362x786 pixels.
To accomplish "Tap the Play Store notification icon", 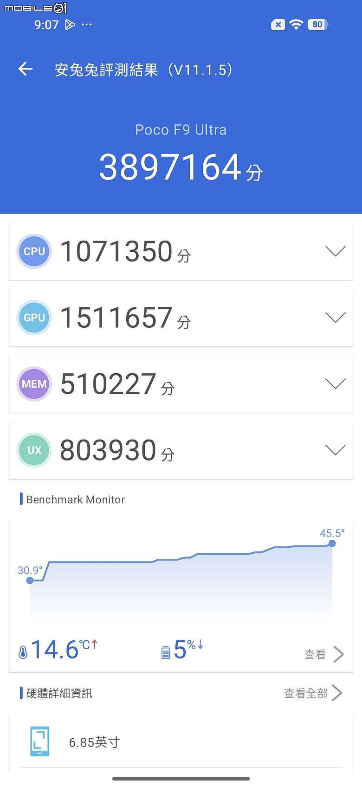I will click(x=70, y=25).
